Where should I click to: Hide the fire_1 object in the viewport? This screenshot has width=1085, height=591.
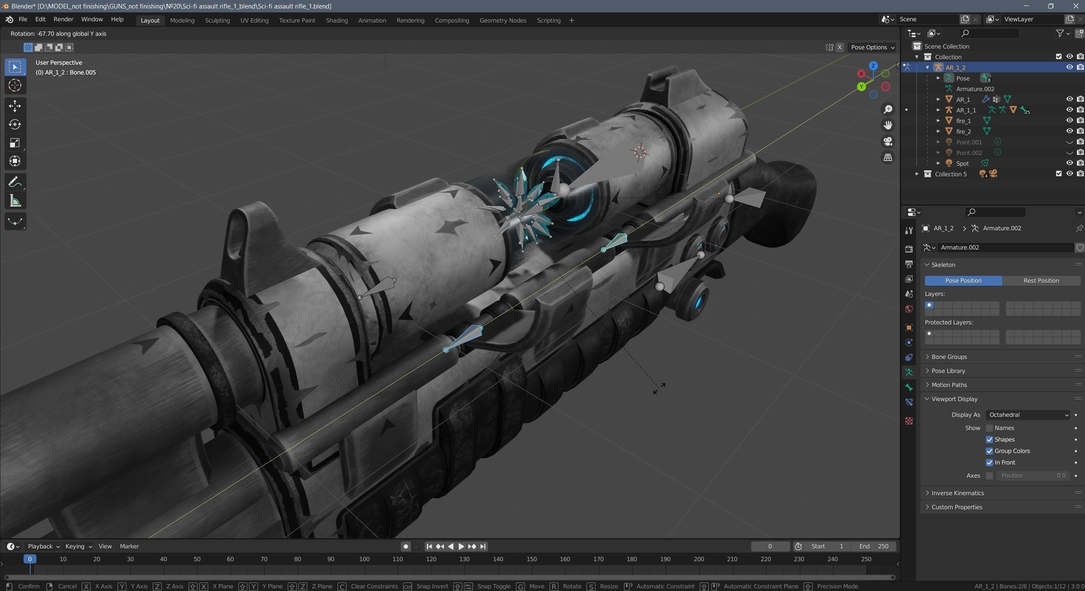pyautogui.click(x=1069, y=120)
